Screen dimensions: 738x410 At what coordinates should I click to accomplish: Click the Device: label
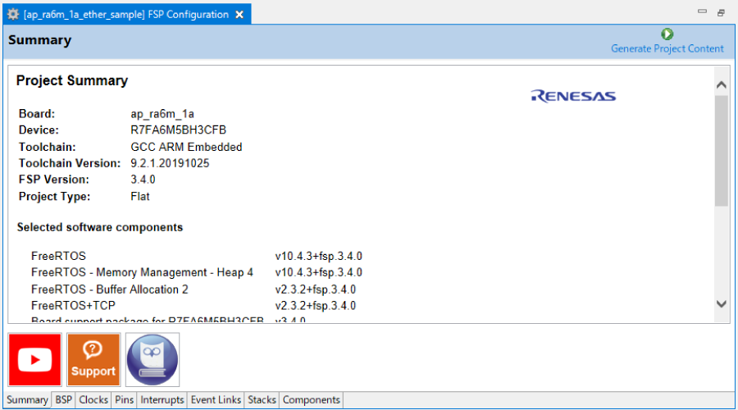(x=39, y=130)
